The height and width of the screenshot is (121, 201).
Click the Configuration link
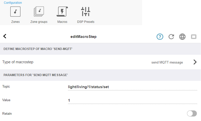[x=13, y=3]
